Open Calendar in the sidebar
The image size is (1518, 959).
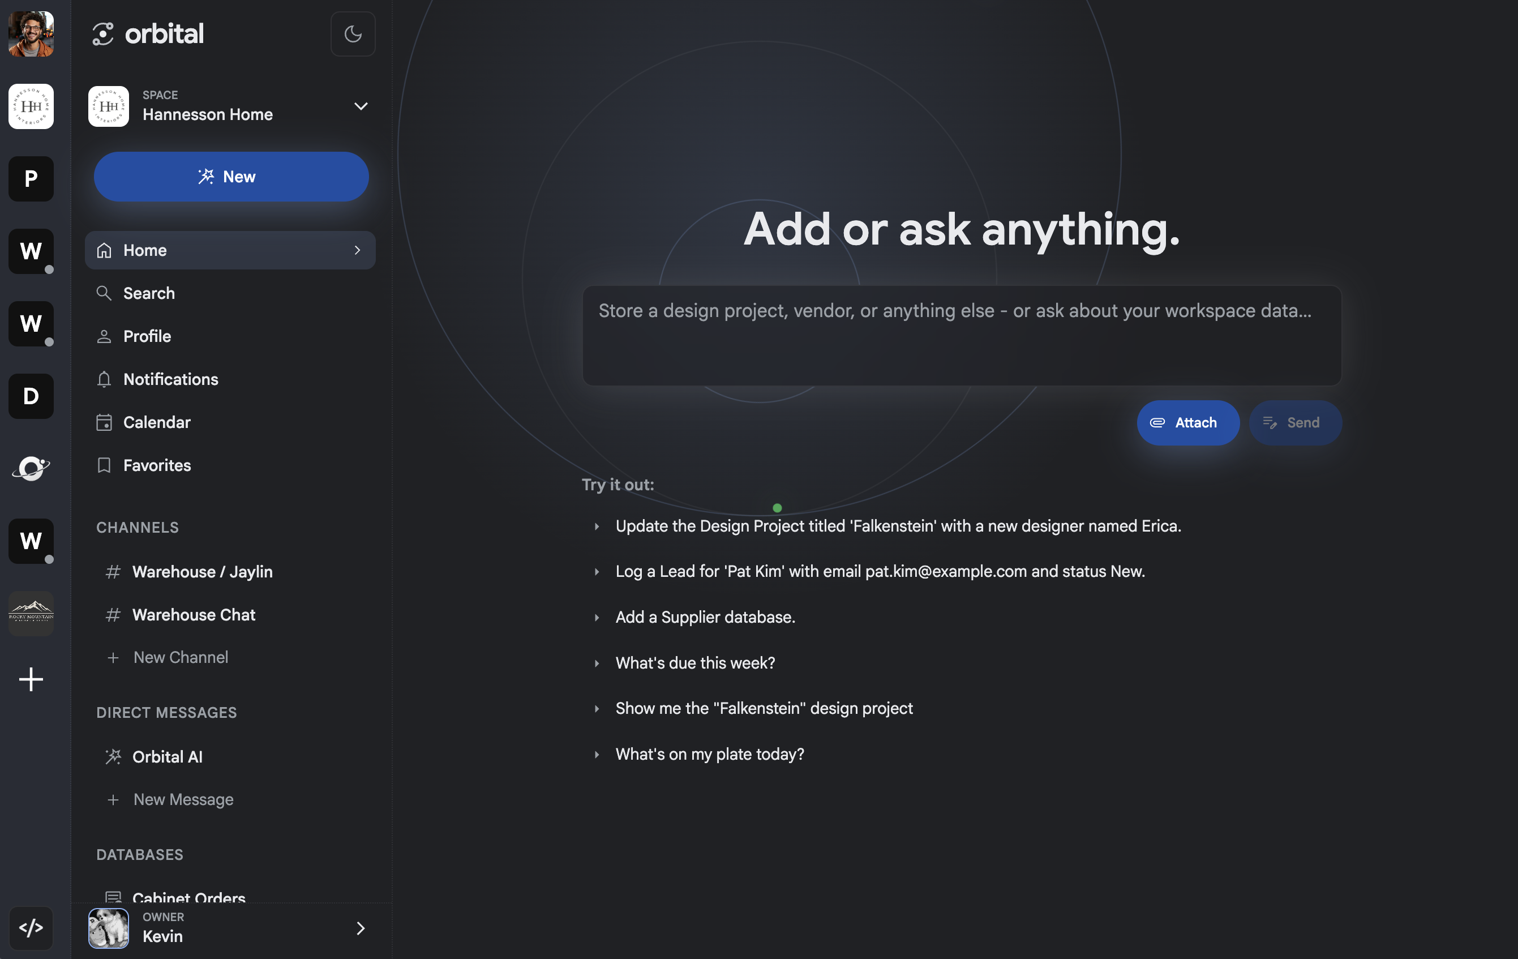pyautogui.click(x=230, y=422)
